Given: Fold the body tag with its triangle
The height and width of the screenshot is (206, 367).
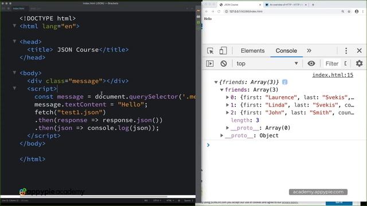Looking at the screenshot, I should 14,73.
